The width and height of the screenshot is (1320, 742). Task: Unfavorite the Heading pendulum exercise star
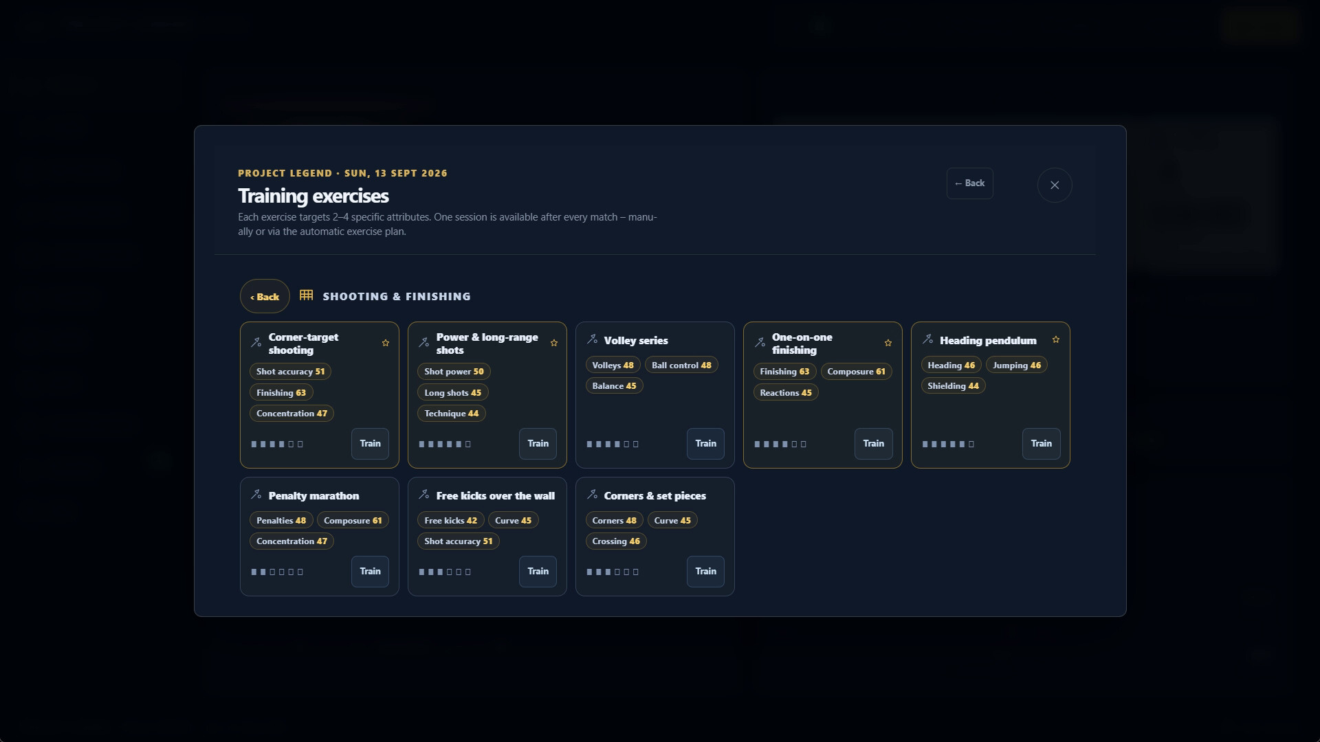1056,339
